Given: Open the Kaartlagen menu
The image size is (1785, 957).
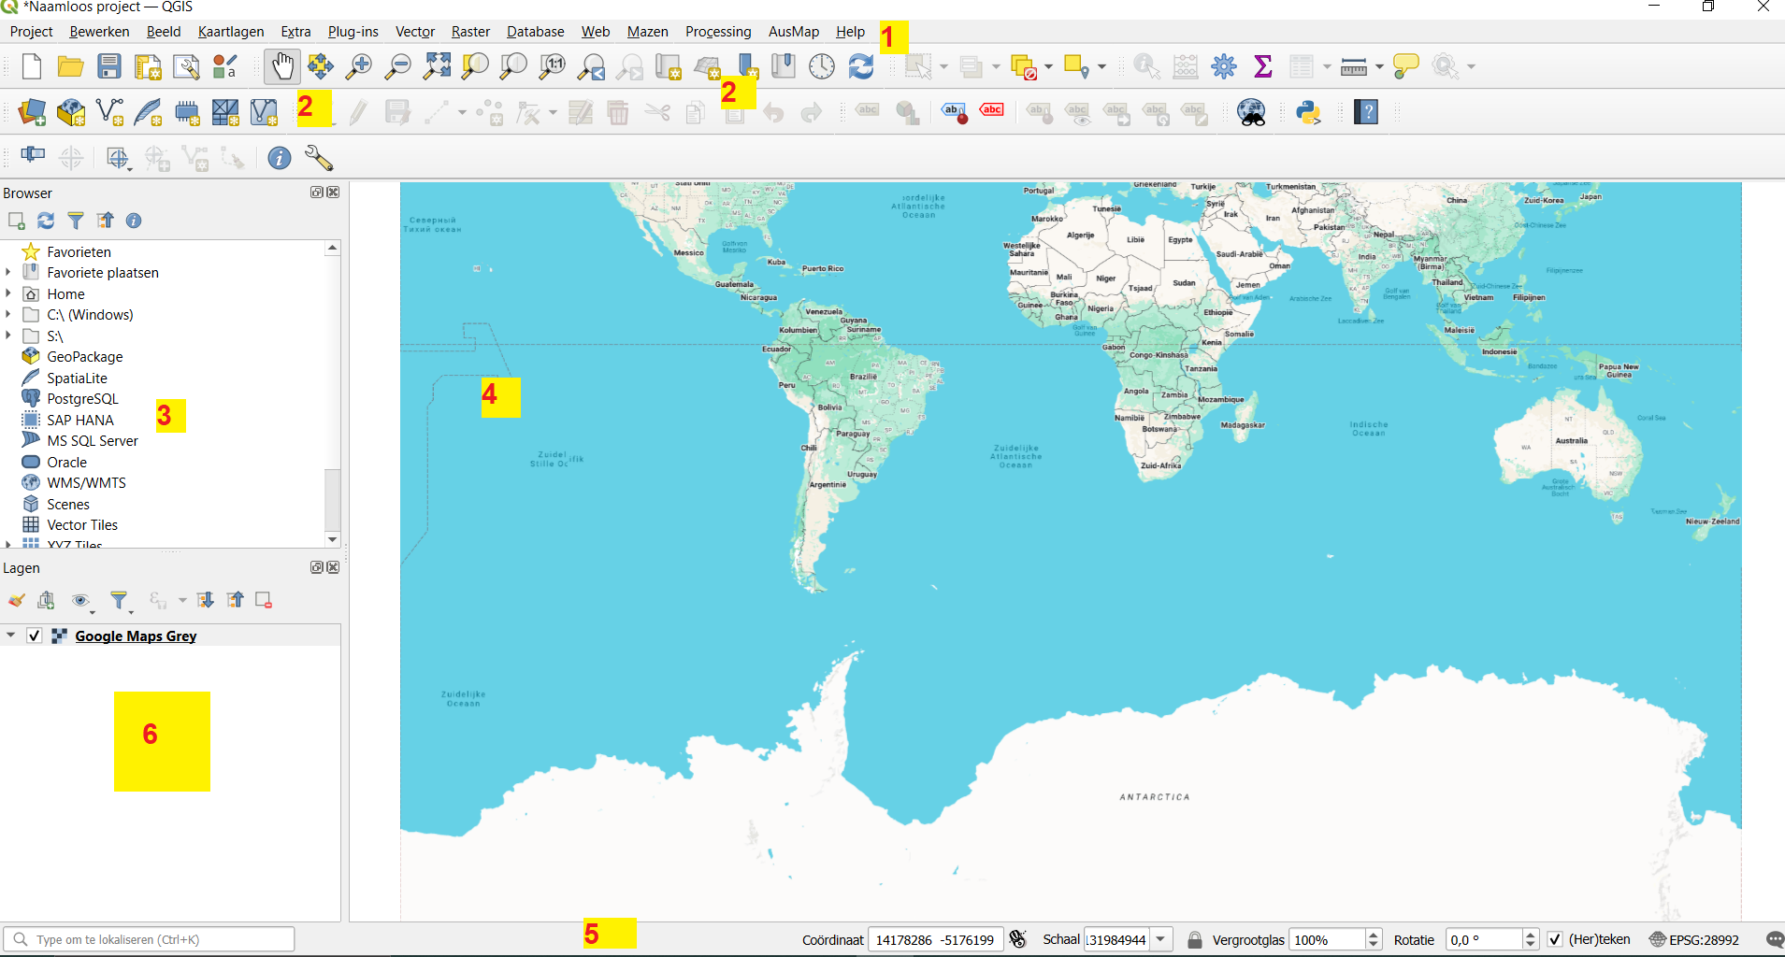Looking at the screenshot, I should (230, 32).
